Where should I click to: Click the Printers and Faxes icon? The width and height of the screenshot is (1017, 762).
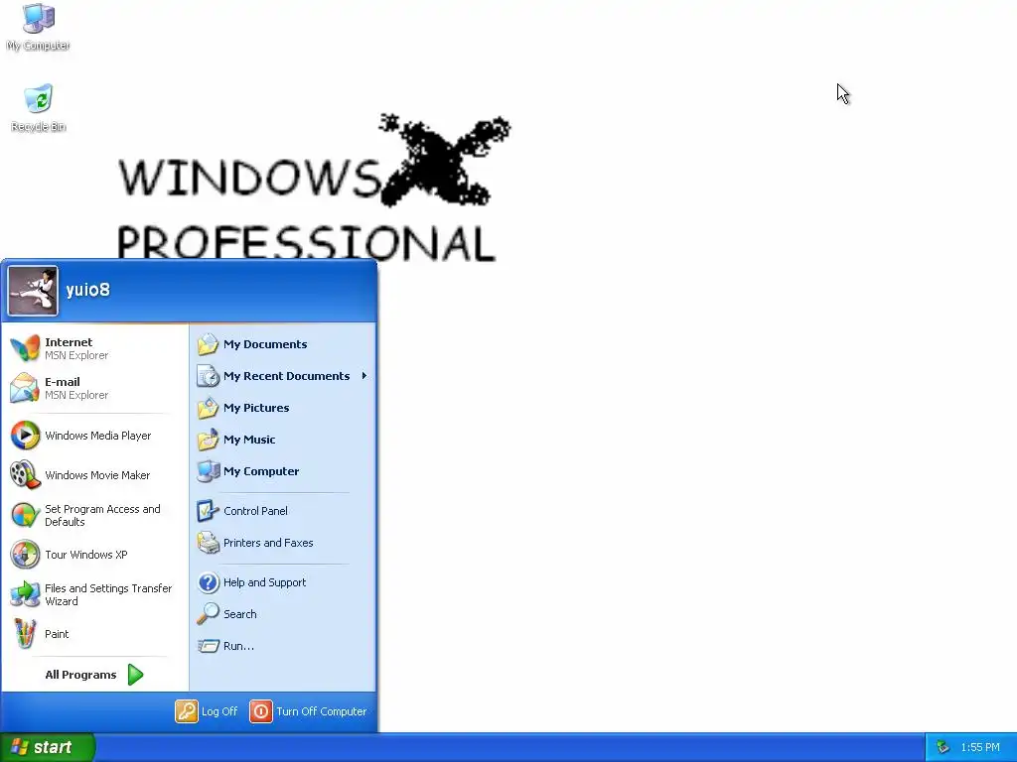click(x=209, y=543)
